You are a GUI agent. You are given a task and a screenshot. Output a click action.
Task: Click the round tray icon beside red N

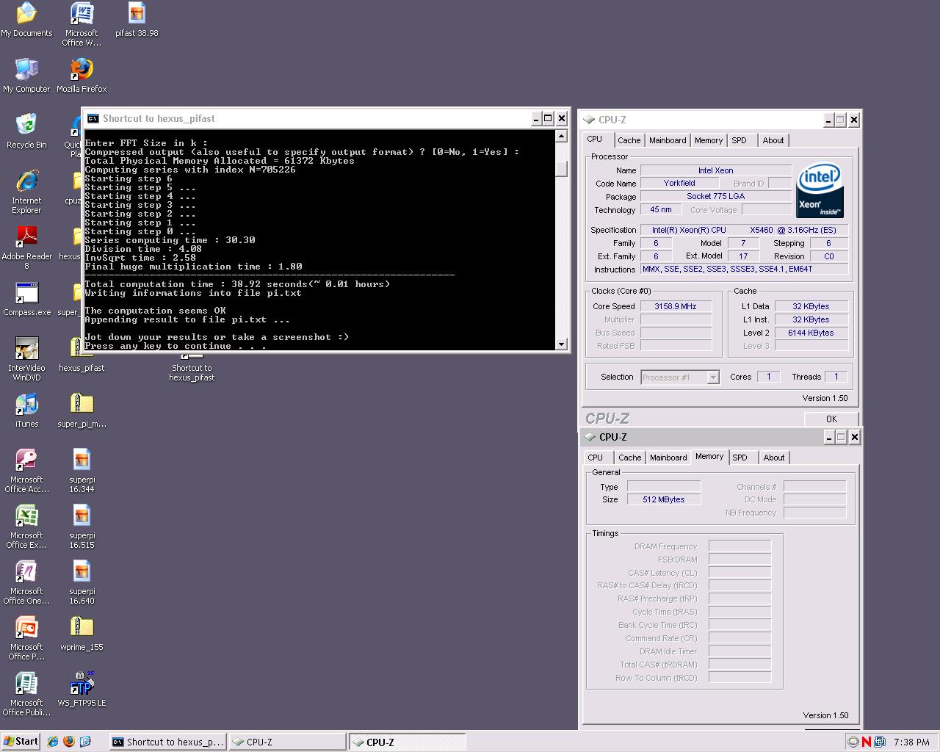click(x=853, y=742)
